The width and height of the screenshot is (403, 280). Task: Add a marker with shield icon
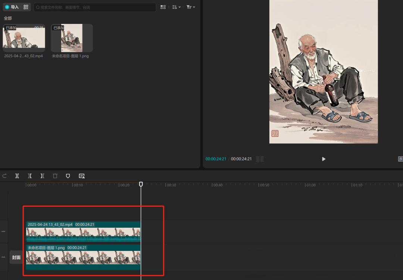[68, 176]
